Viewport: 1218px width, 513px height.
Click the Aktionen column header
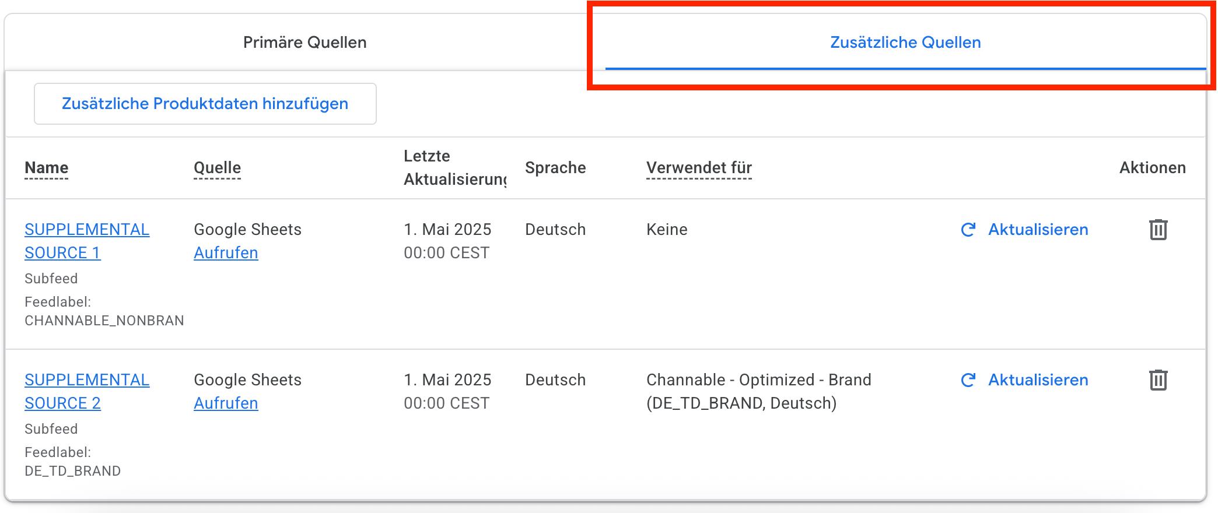1152,168
